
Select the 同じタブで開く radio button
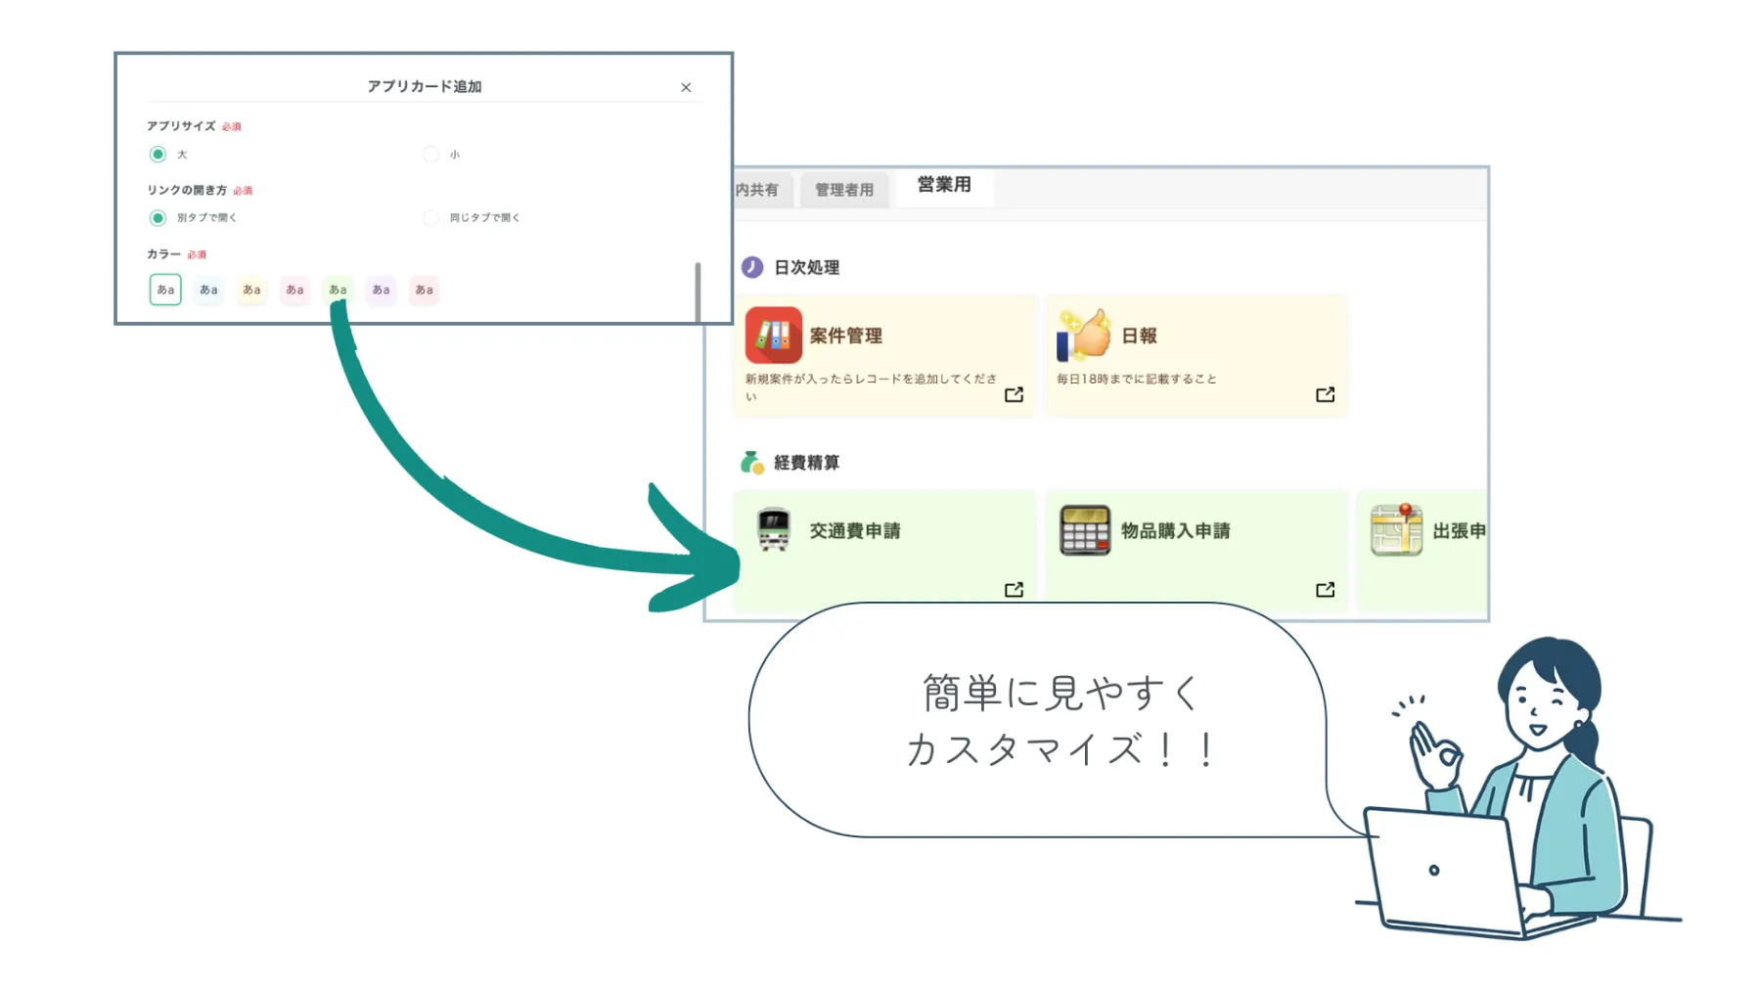[x=430, y=218]
